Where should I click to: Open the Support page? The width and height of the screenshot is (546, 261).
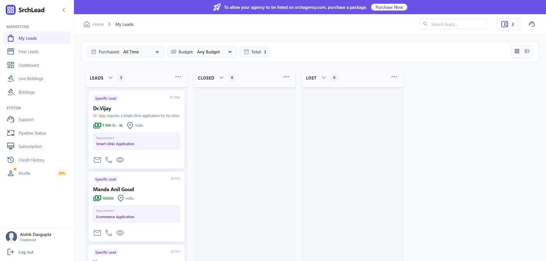coord(37,119)
